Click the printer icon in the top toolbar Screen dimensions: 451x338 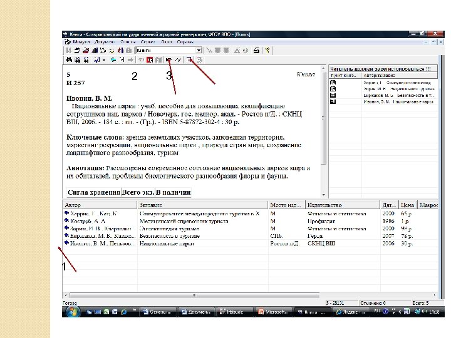256,51
